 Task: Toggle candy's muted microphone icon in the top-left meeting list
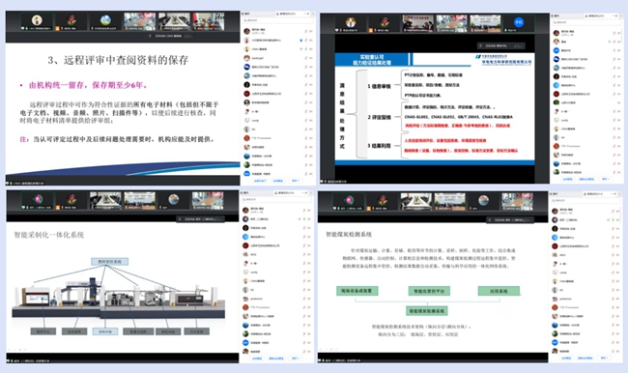[305, 120]
